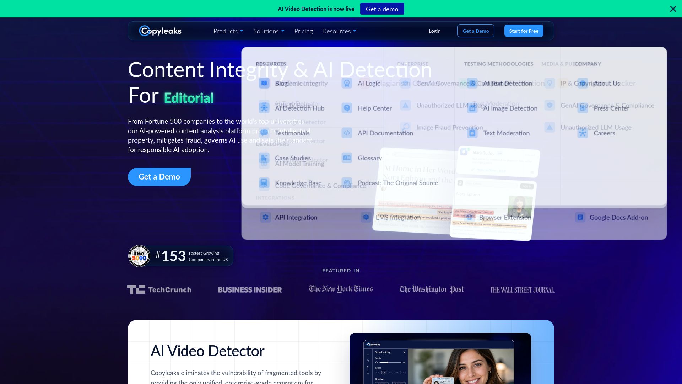Screen dimensions: 682x384
Task: Select the AI Logic icon
Action: tap(347, 83)
